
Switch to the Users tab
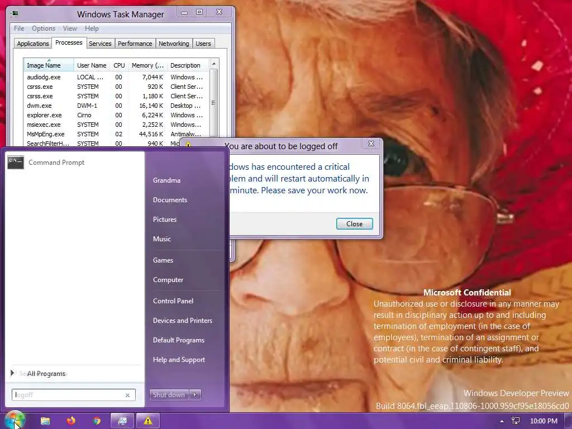point(203,44)
